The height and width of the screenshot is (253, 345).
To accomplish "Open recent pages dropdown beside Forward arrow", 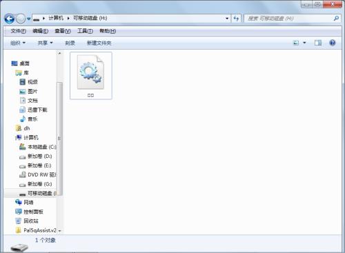I will [29, 19].
